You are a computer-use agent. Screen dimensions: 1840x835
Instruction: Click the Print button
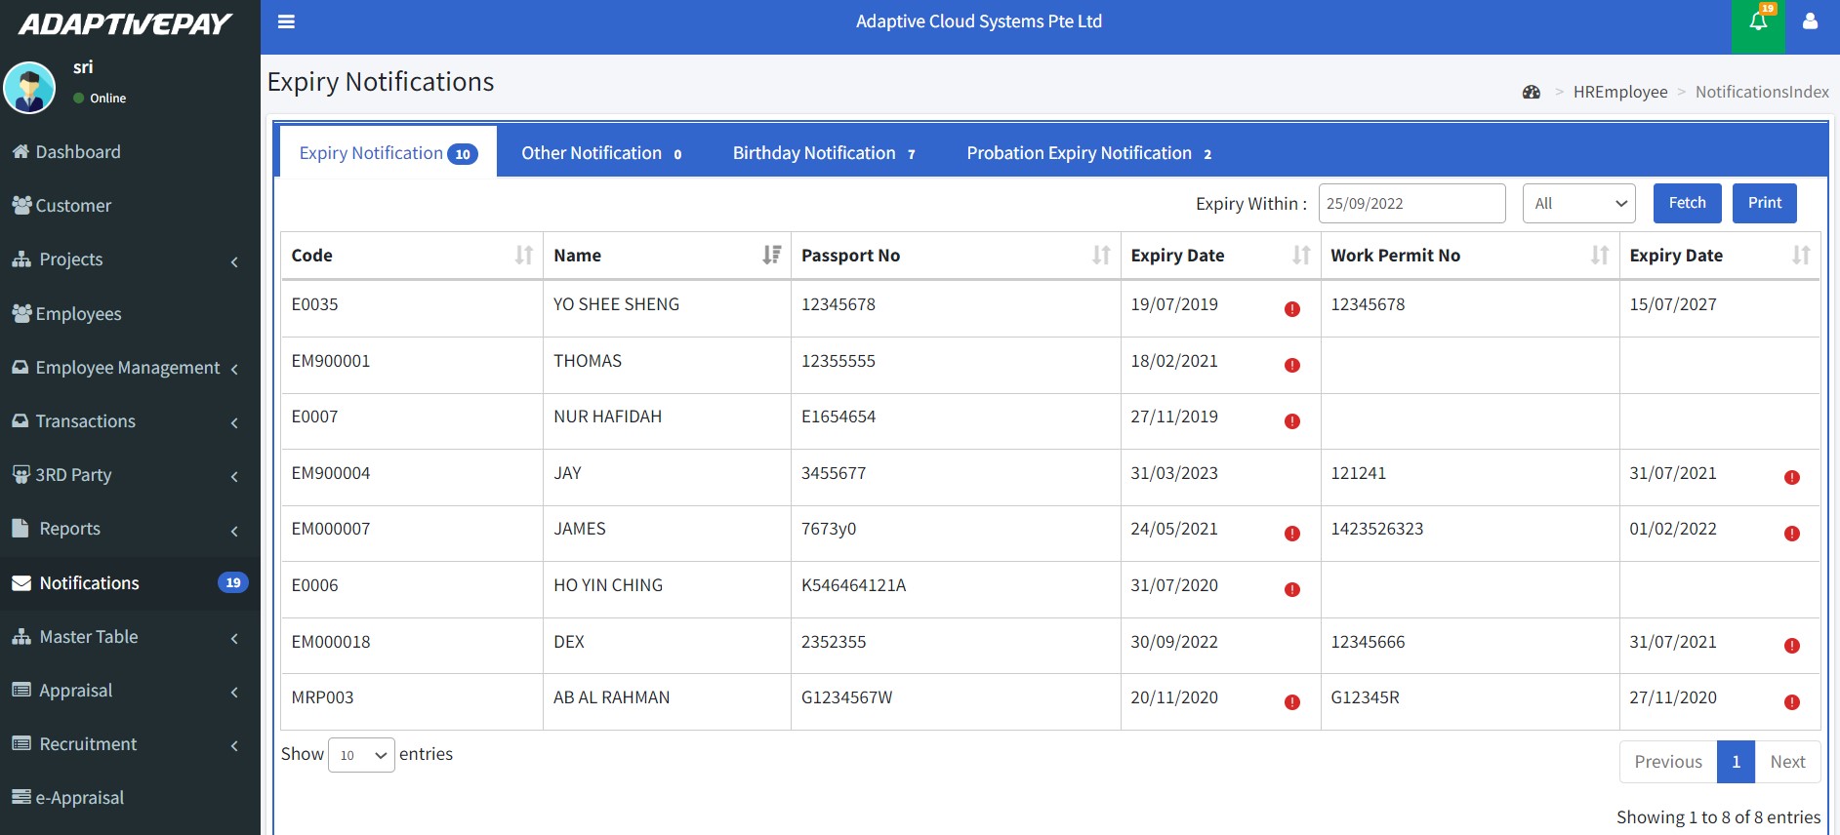point(1764,203)
